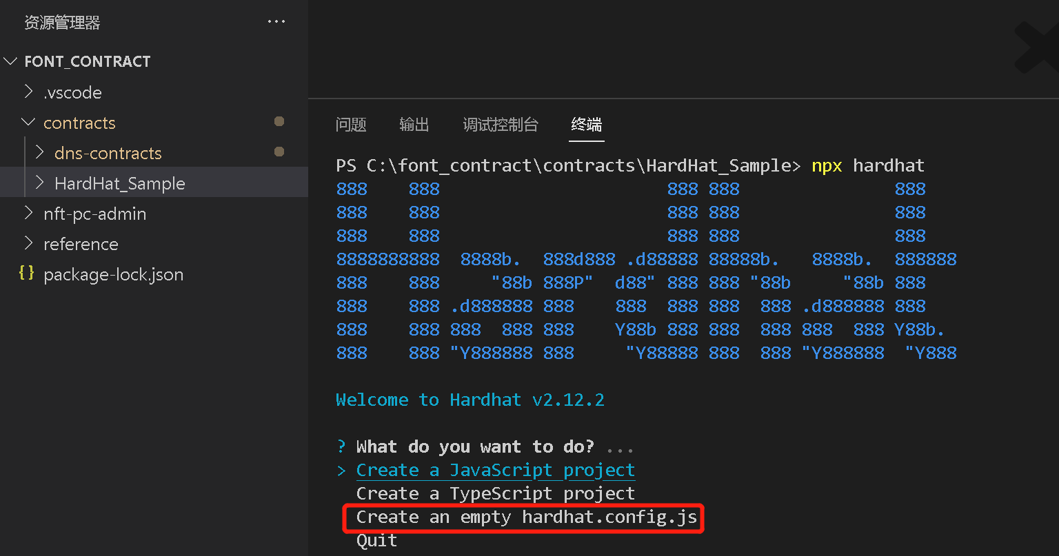Select the reference folder name
1059x556 pixels.
tap(81, 244)
